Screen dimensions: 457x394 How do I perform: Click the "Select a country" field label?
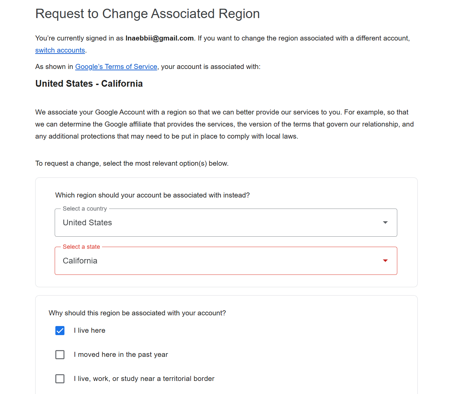pos(85,209)
